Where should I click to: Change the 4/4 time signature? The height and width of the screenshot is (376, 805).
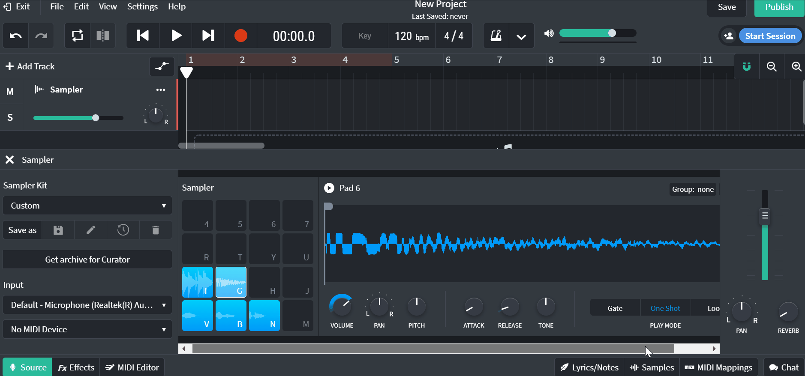454,36
